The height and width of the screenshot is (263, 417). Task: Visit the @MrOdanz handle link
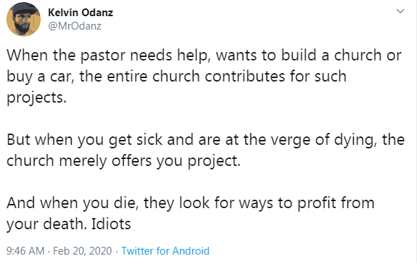[x=75, y=26]
